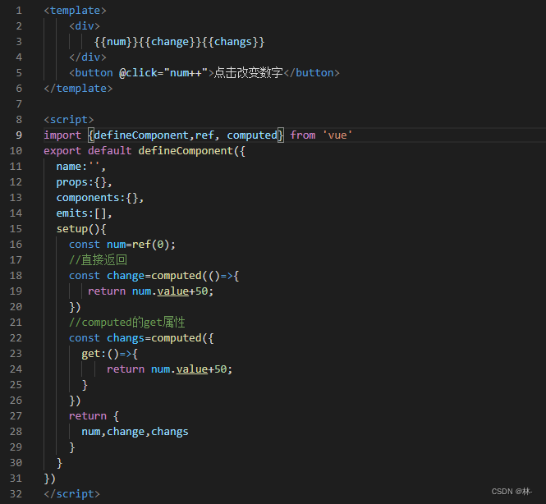The height and width of the screenshot is (504, 546).
Task: Click line number 32 in the gutter
Action: tap(16, 494)
